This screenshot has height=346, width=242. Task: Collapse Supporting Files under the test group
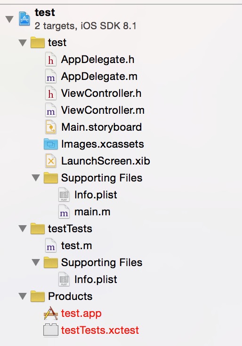[x=36, y=178]
